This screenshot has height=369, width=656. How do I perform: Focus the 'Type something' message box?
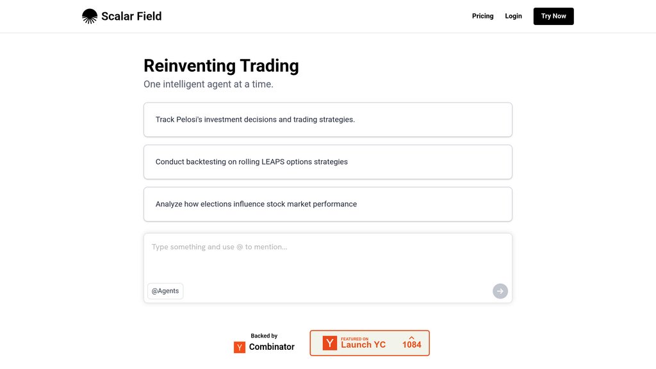tap(327, 256)
